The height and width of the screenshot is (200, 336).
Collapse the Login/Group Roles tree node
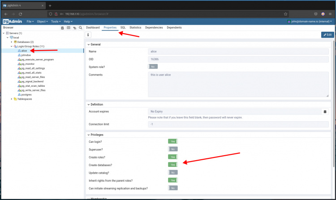pos(11,46)
